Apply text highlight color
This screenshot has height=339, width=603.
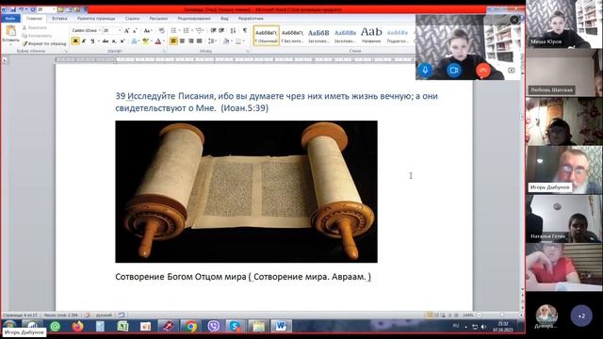click(146, 40)
